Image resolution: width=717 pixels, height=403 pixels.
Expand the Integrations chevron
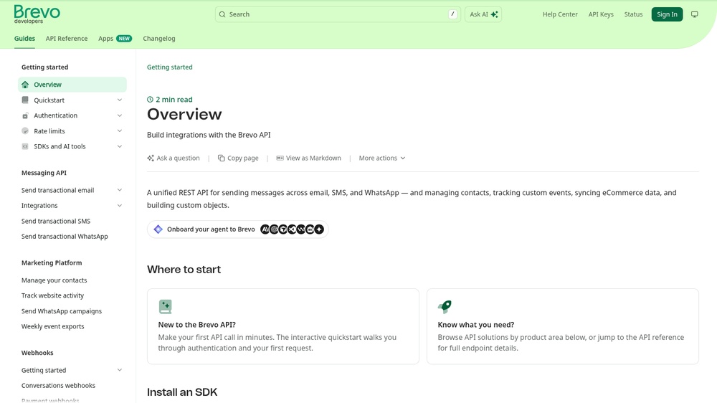pos(119,206)
